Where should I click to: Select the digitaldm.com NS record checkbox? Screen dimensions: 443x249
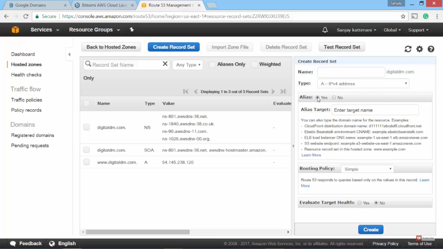(x=87, y=127)
